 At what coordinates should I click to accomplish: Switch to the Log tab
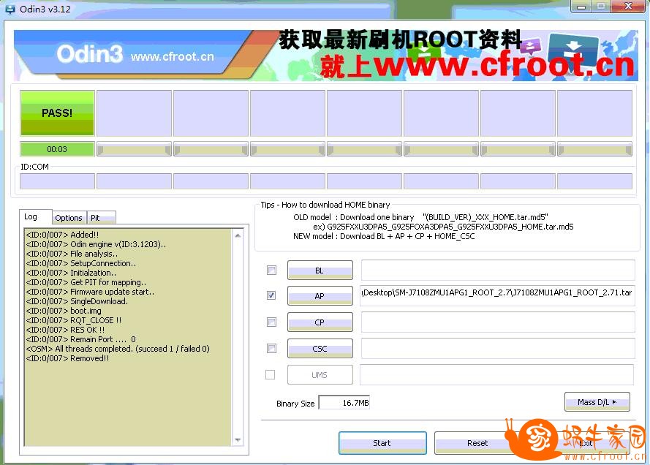(30, 216)
